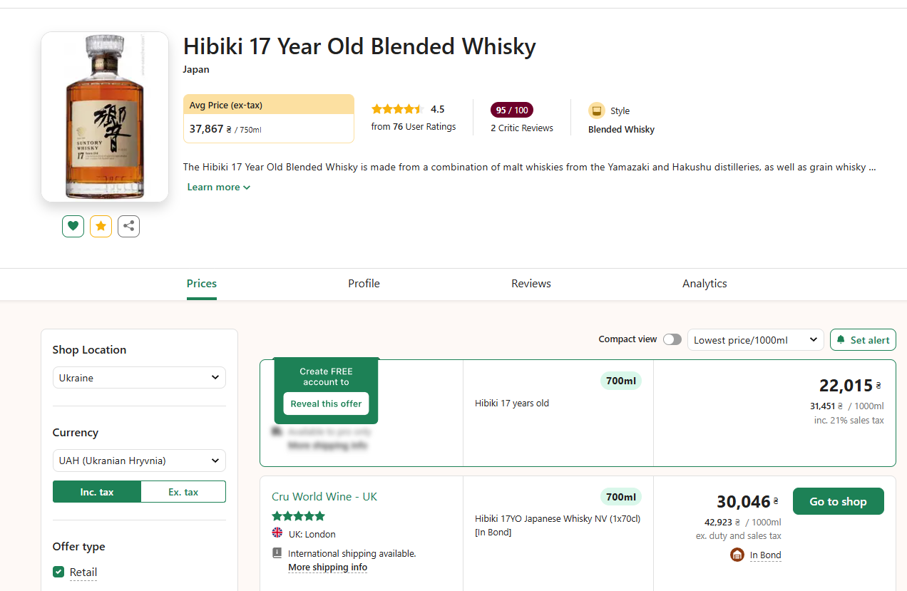The width and height of the screenshot is (907, 591).
Task: Click Reveal this offer button
Action: click(326, 404)
